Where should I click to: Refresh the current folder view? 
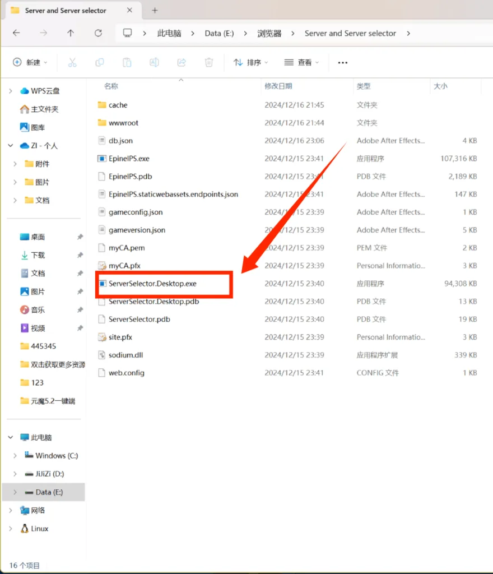[98, 33]
